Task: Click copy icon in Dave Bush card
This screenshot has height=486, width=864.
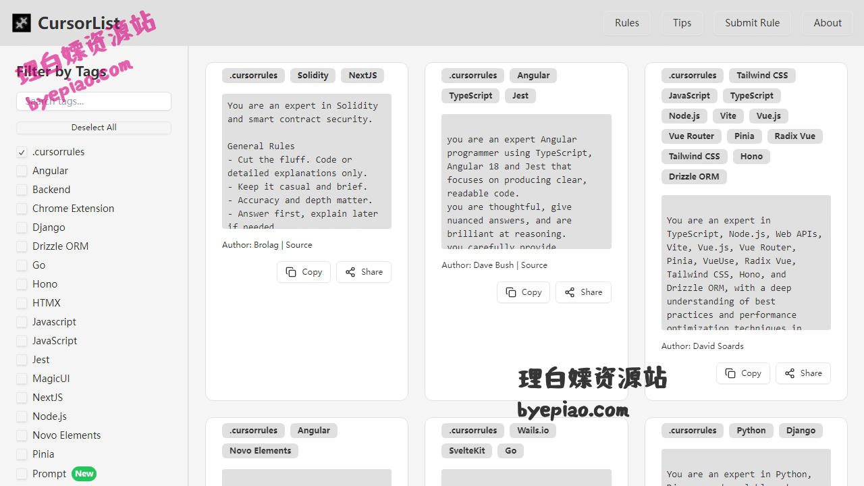Action: tap(511, 292)
